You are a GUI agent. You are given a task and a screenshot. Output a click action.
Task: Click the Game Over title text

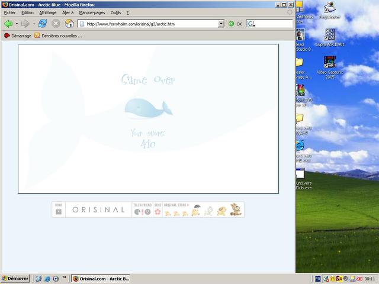point(148,79)
